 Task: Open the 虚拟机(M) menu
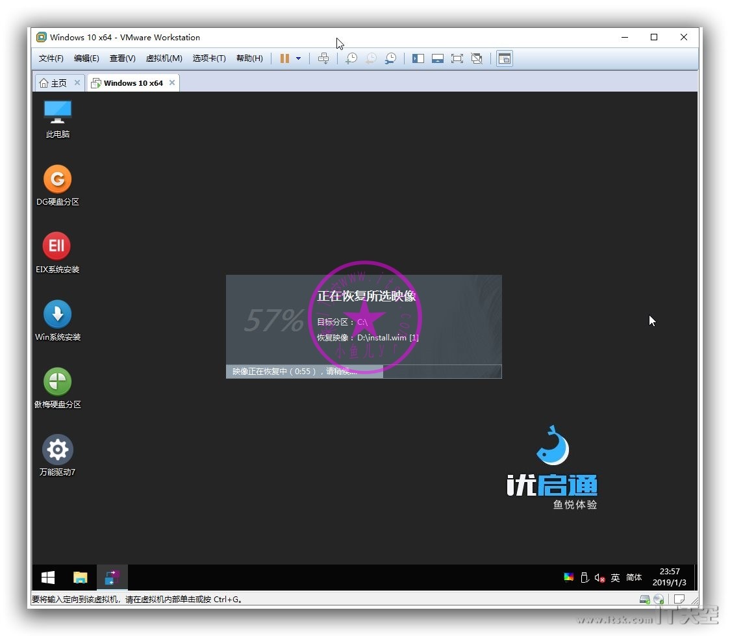pos(164,58)
